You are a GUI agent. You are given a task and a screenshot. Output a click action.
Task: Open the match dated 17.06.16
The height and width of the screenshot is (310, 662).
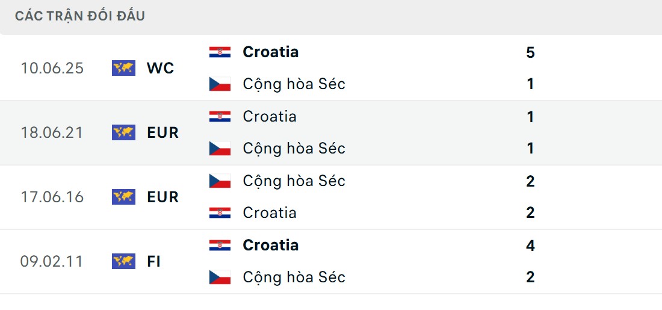click(x=52, y=197)
